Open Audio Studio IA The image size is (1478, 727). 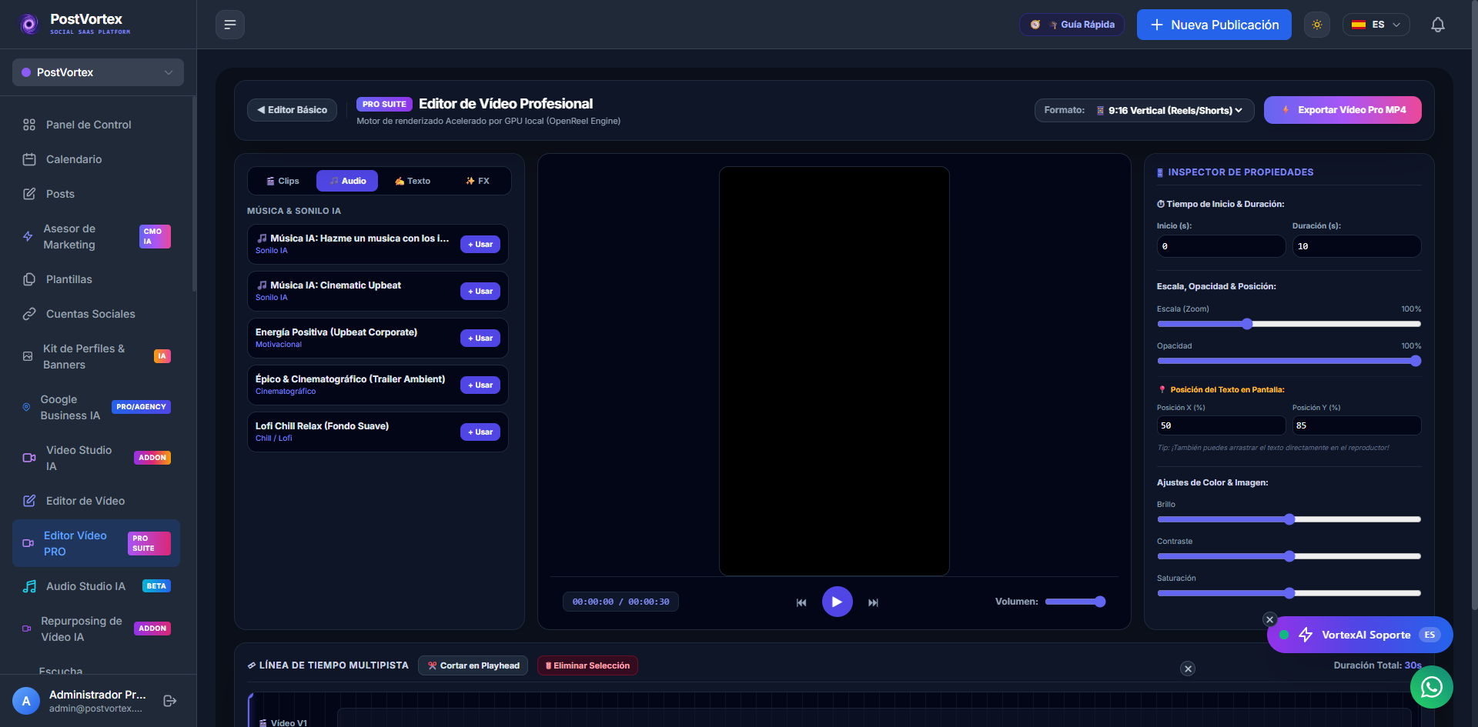pyautogui.click(x=96, y=586)
